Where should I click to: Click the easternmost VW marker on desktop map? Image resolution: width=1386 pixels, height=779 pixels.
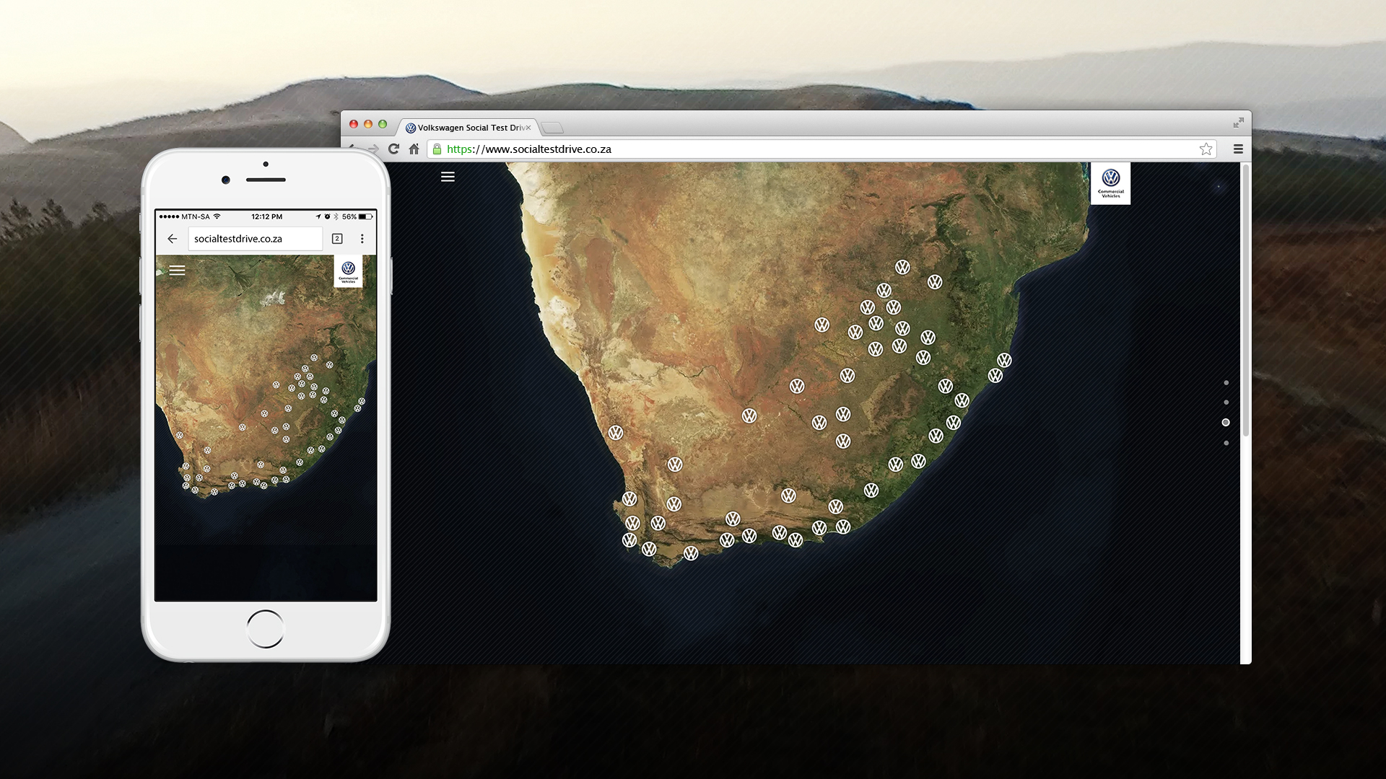[x=1004, y=360]
